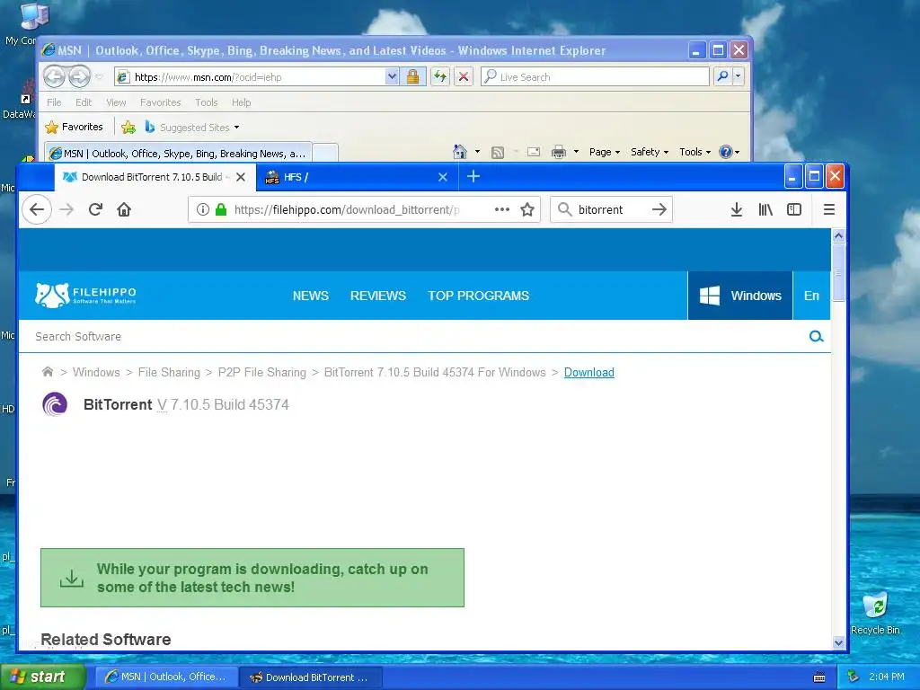Show site information icon in Firefox address bar
920x690 pixels.
point(202,209)
